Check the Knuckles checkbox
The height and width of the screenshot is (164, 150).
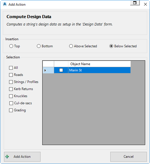(x=11, y=96)
